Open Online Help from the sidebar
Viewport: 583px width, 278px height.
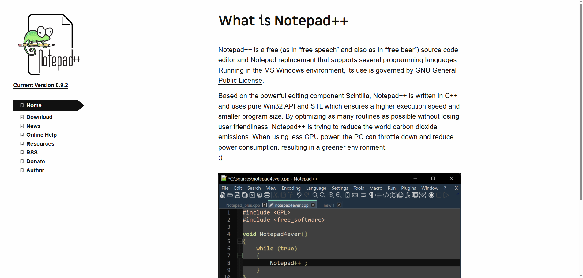41,135
